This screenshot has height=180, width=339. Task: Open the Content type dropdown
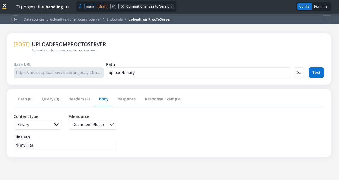click(38, 125)
